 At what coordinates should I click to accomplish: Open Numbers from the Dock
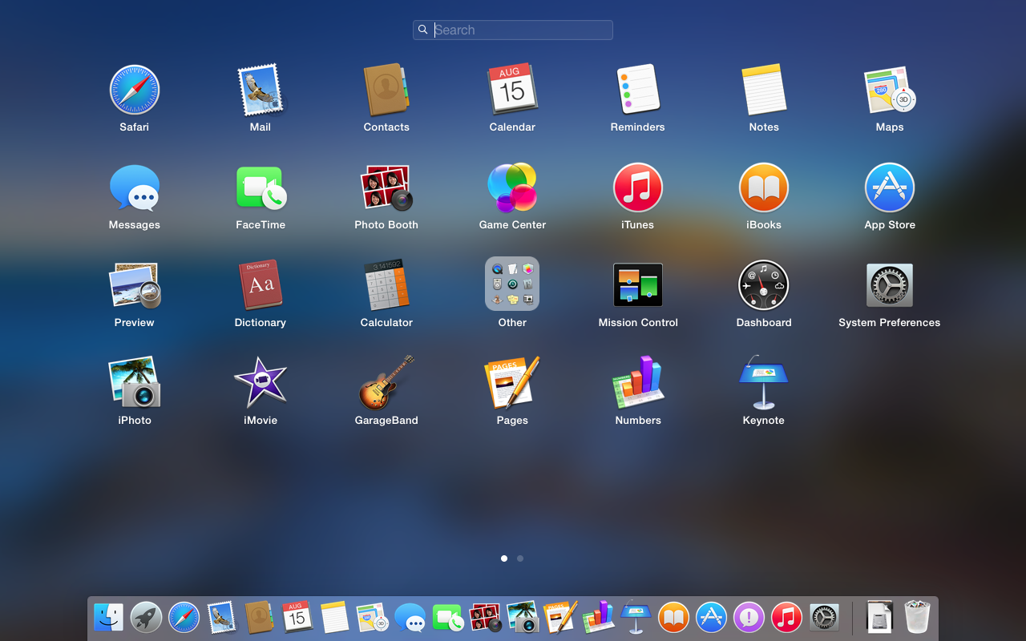point(599,618)
